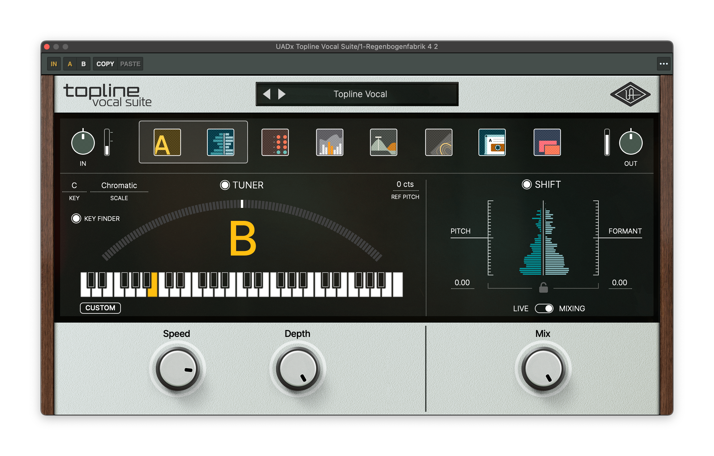This screenshot has width=714, height=456.
Task: Select the green curve compressor module icon
Action: (383, 142)
